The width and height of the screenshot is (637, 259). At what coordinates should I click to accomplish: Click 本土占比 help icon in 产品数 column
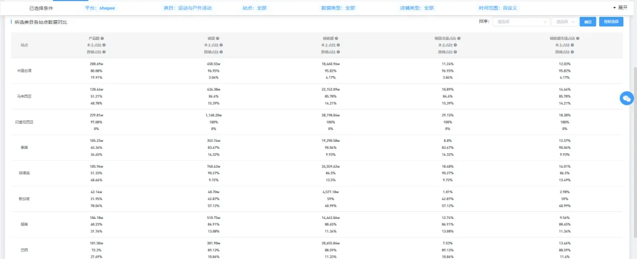click(x=104, y=45)
